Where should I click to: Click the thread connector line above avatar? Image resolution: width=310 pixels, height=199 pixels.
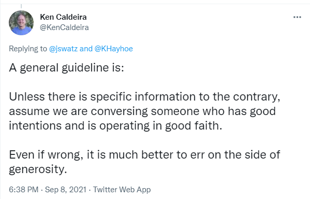point(21,6)
